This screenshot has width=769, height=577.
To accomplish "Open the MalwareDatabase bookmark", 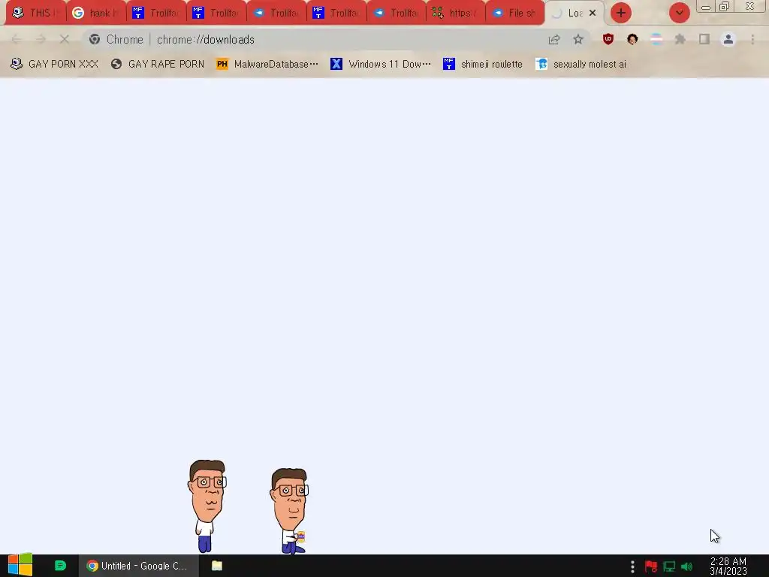I will point(267,64).
